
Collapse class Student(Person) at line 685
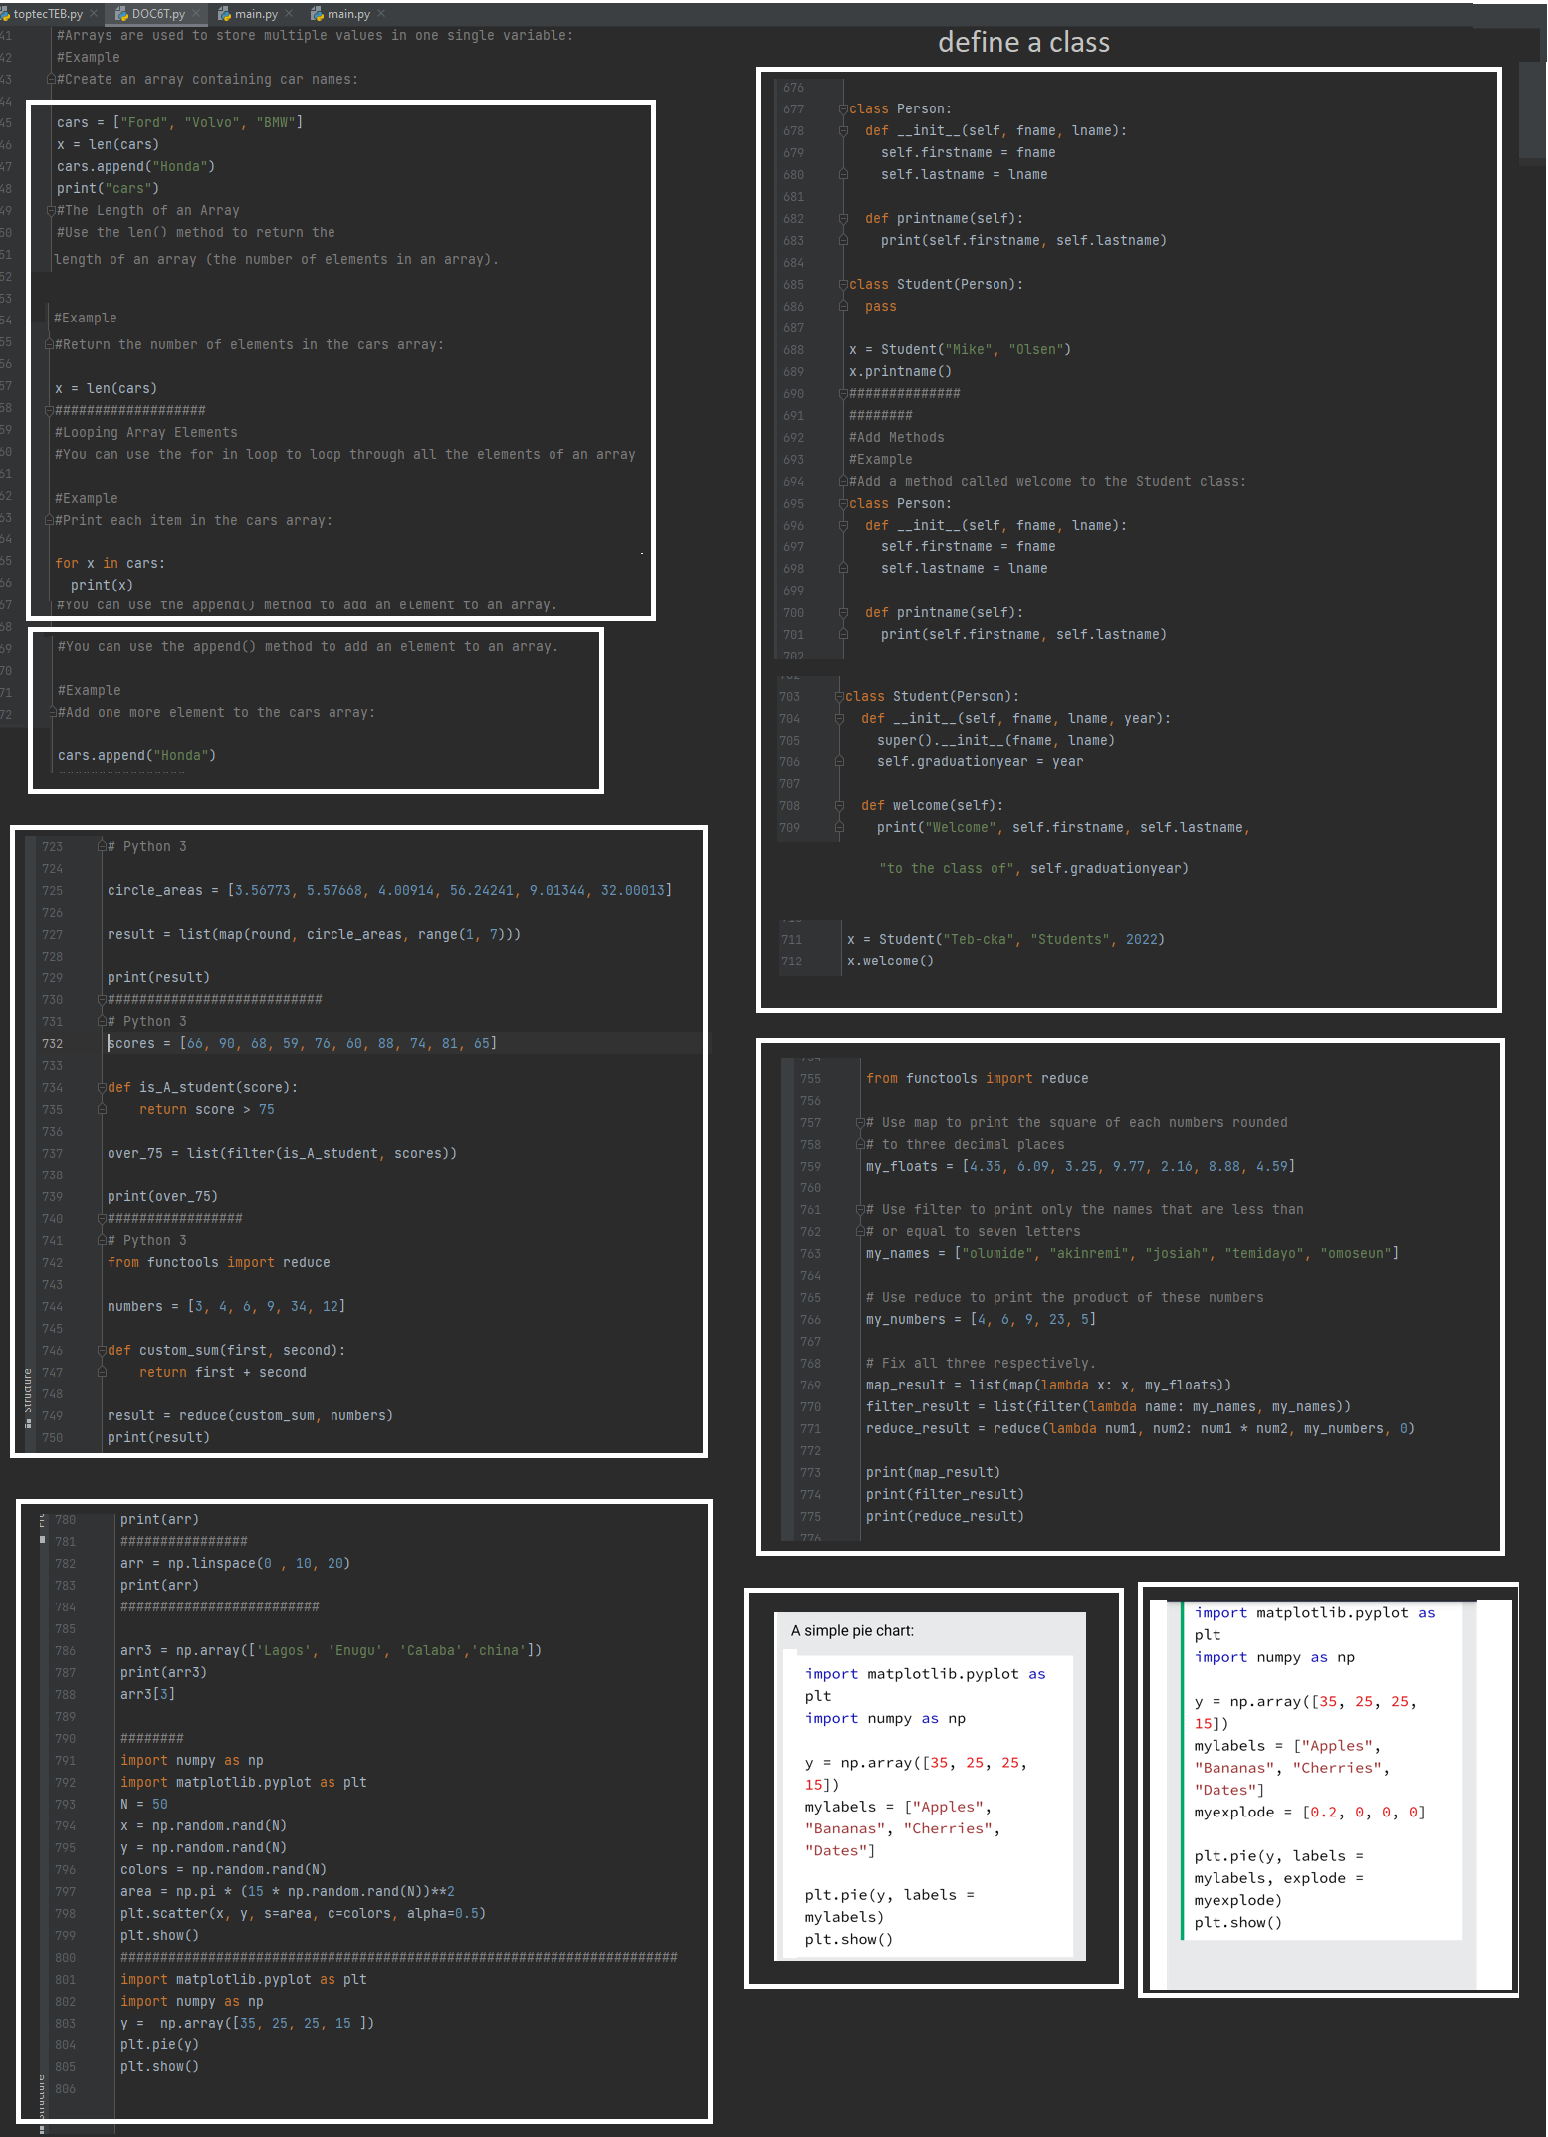point(842,285)
